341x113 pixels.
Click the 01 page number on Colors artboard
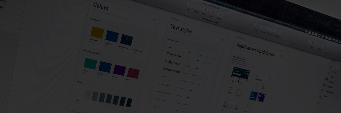coord(154,20)
